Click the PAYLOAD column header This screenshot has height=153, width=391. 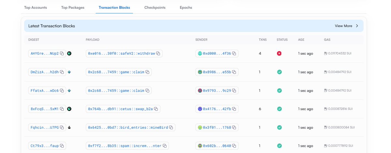pos(93,40)
